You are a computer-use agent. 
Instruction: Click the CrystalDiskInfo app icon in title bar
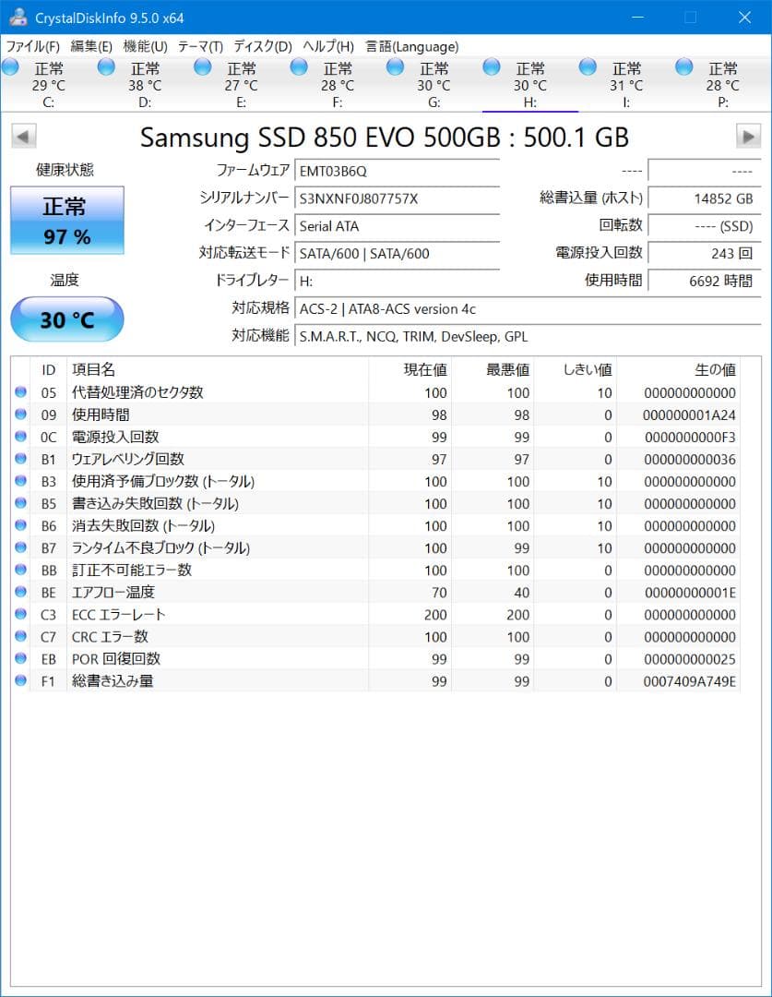pyautogui.click(x=18, y=18)
